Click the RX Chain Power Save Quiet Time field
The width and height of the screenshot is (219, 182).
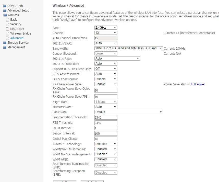(x=106, y=90)
